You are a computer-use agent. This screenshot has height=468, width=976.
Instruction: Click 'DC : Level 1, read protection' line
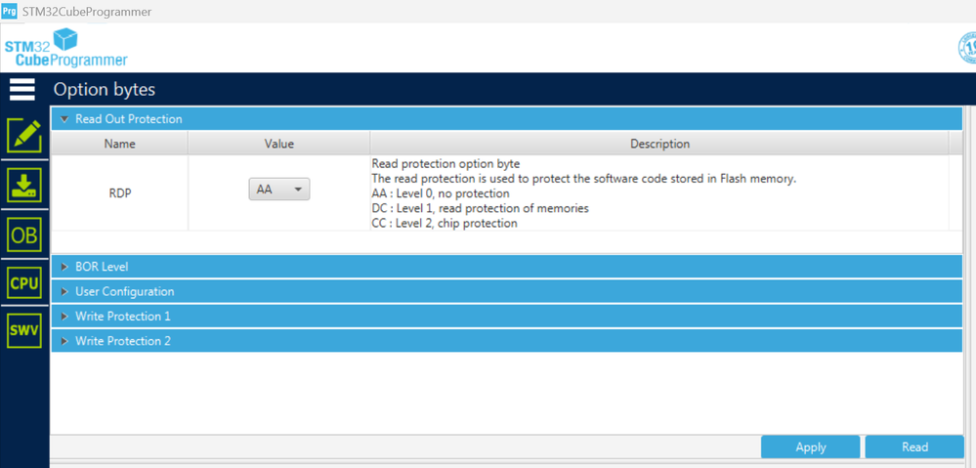point(480,208)
